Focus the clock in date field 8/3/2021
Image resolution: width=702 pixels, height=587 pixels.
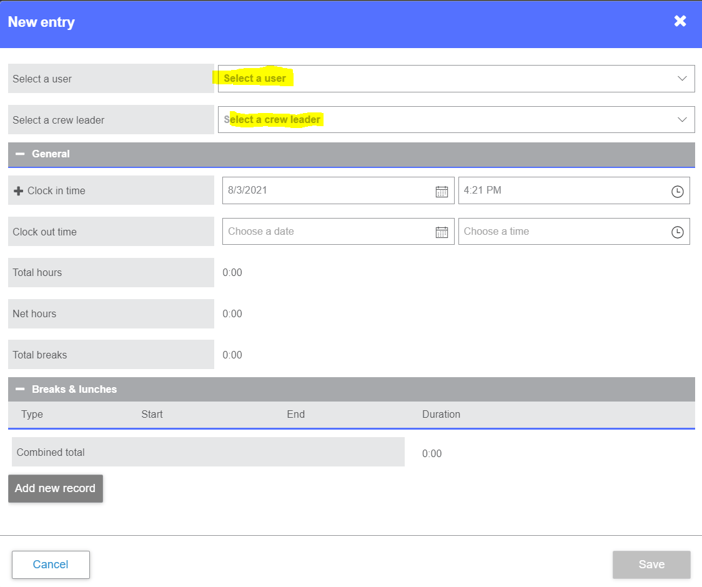325,190
